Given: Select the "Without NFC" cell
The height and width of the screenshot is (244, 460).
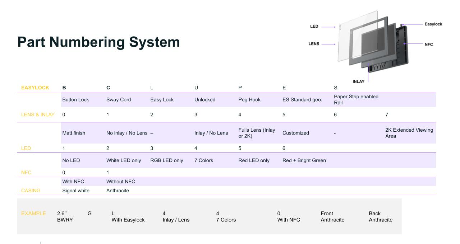Looking at the screenshot, I should click(121, 182).
